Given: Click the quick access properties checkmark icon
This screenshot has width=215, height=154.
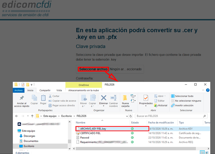Looking at the screenshot, I should pyautogui.click(x=23, y=85).
